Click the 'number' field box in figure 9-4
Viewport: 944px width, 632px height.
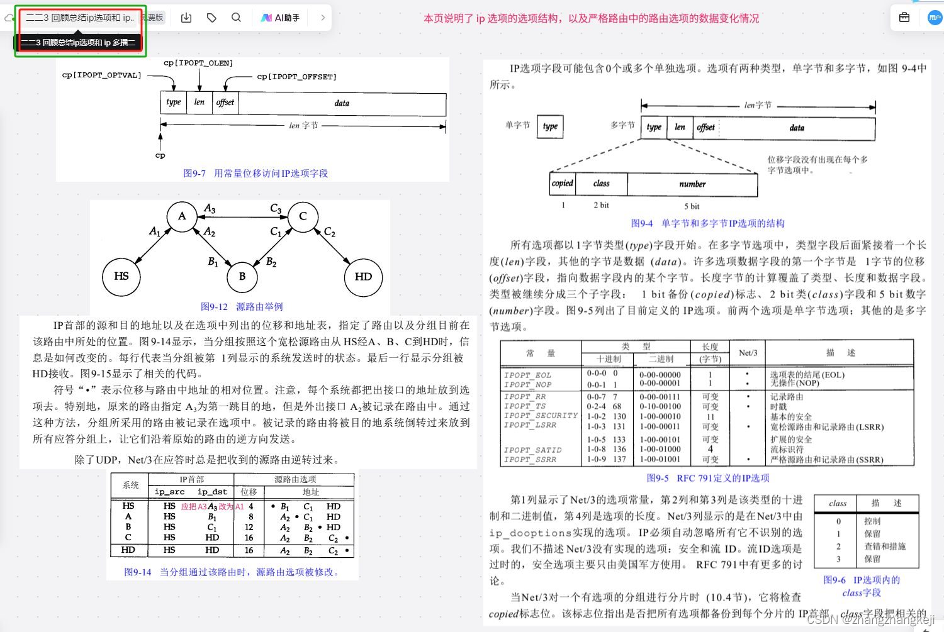(692, 184)
